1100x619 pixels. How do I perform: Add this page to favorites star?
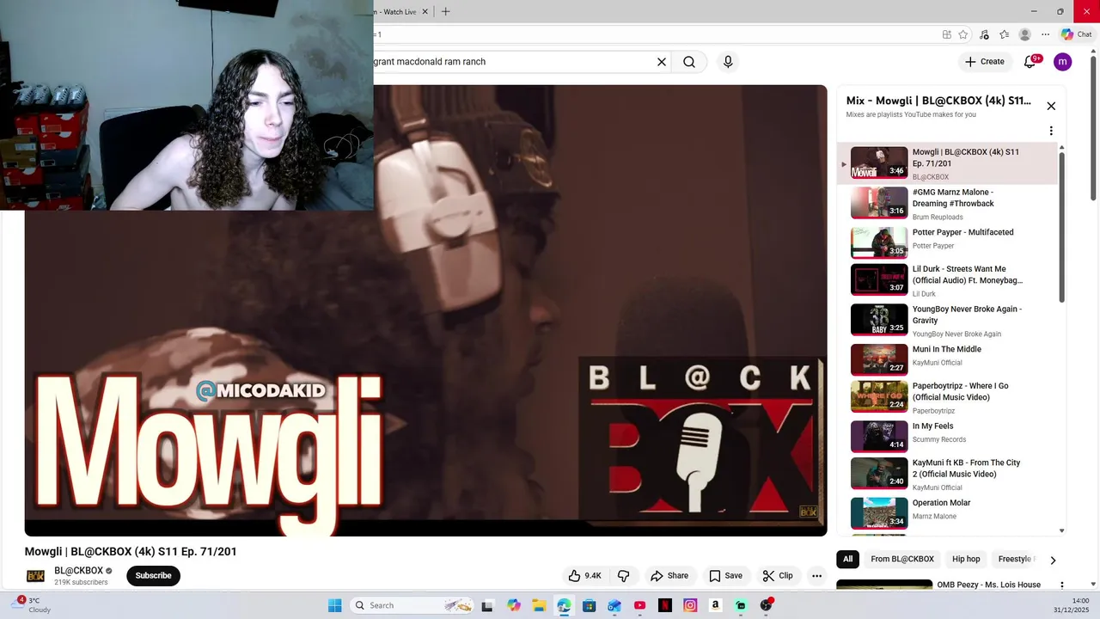pos(963,34)
